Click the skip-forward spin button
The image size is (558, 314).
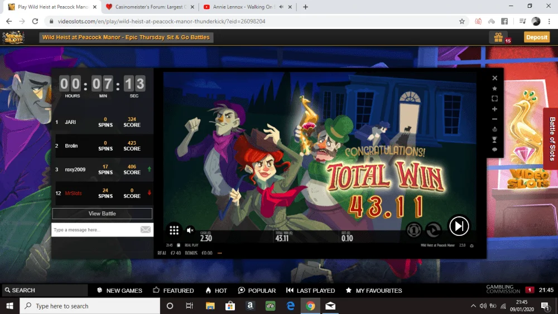click(x=459, y=226)
